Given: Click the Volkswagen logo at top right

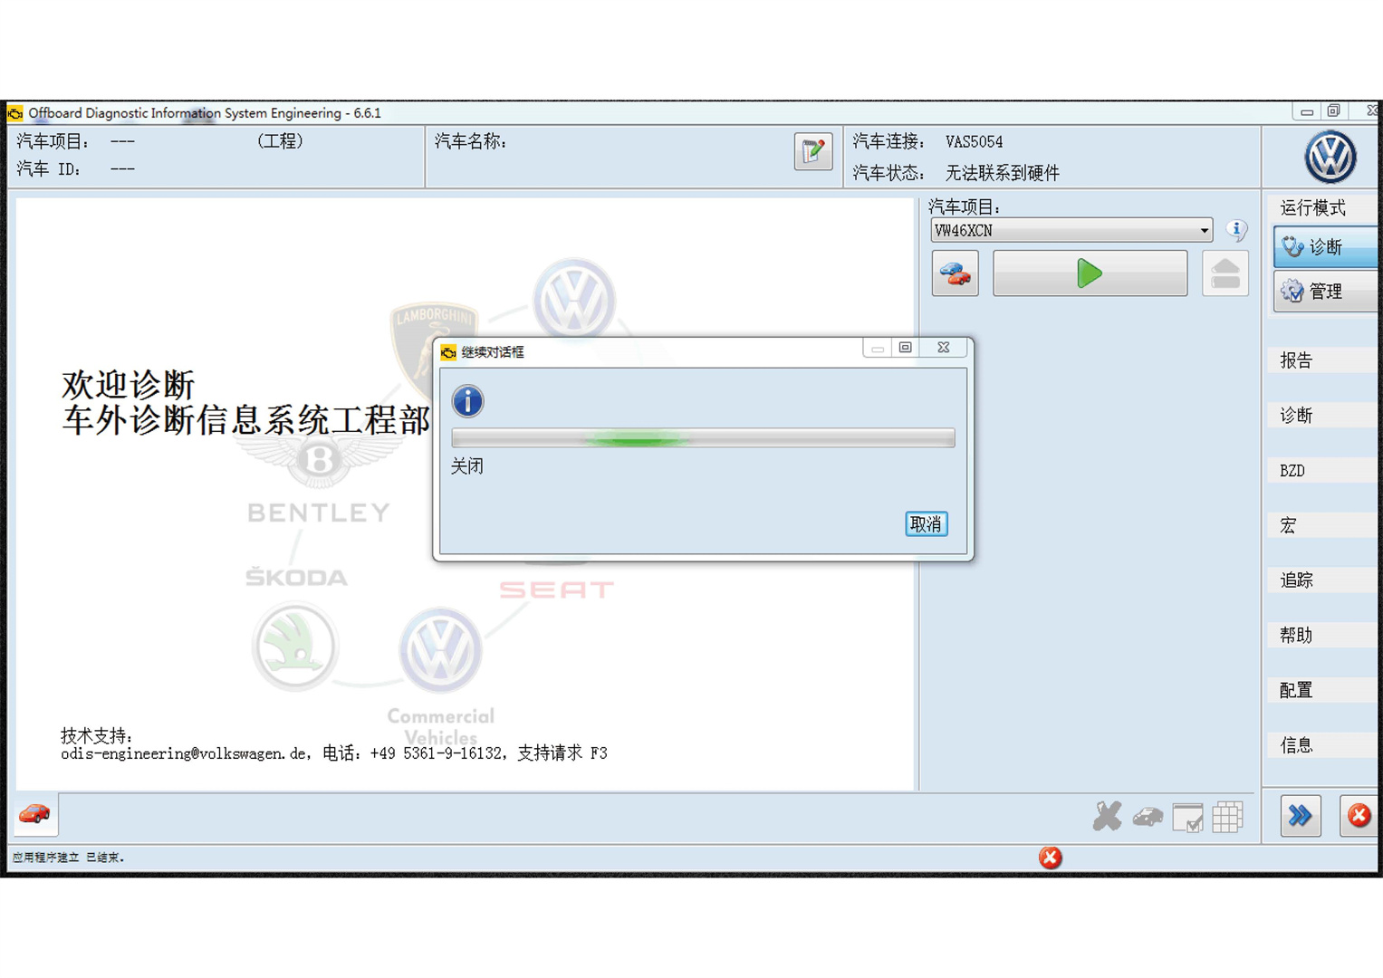Looking at the screenshot, I should (1330, 157).
